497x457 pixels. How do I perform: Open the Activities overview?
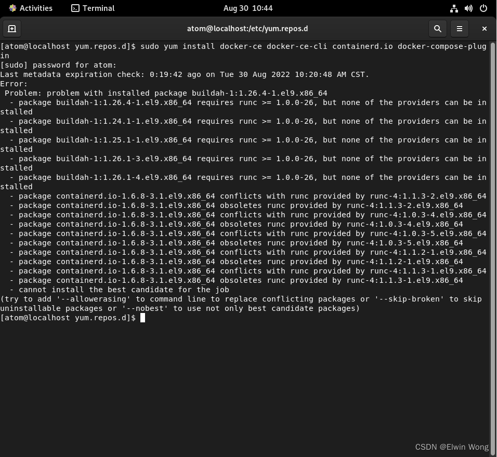point(31,8)
